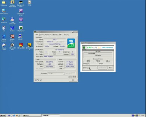Click the Level 2 cache value 16388 KBytes
This screenshot has height=117, width=146.
70,66
